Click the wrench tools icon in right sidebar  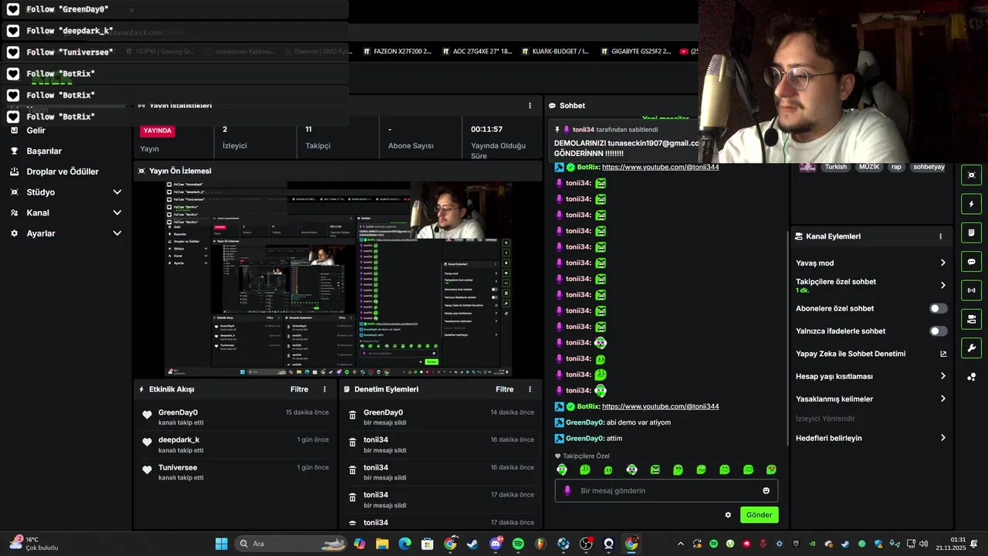[971, 347]
